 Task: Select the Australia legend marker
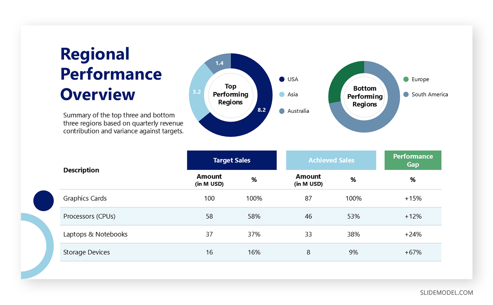coord(282,111)
